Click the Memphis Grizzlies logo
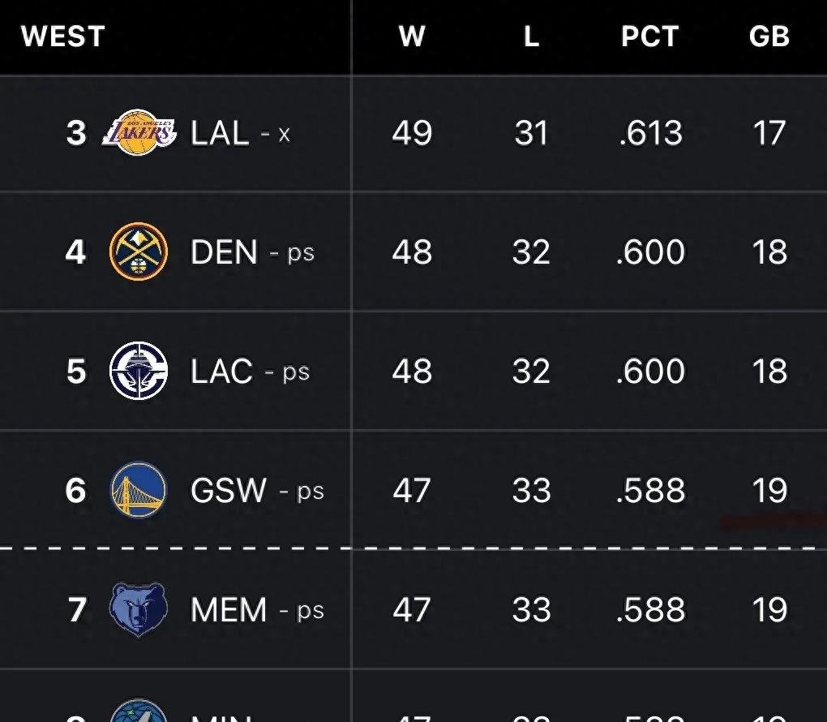This screenshot has width=827, height=722. tap(139, 609)
